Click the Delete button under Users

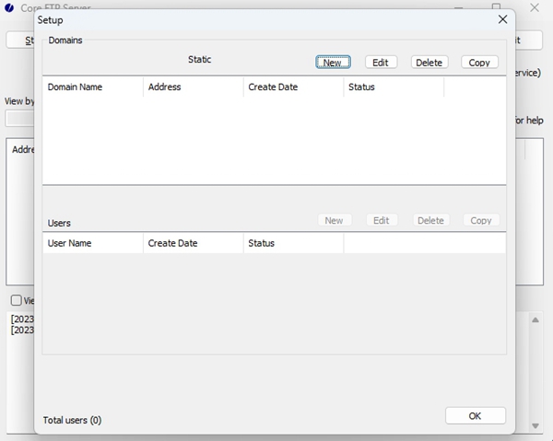(429, 220)
